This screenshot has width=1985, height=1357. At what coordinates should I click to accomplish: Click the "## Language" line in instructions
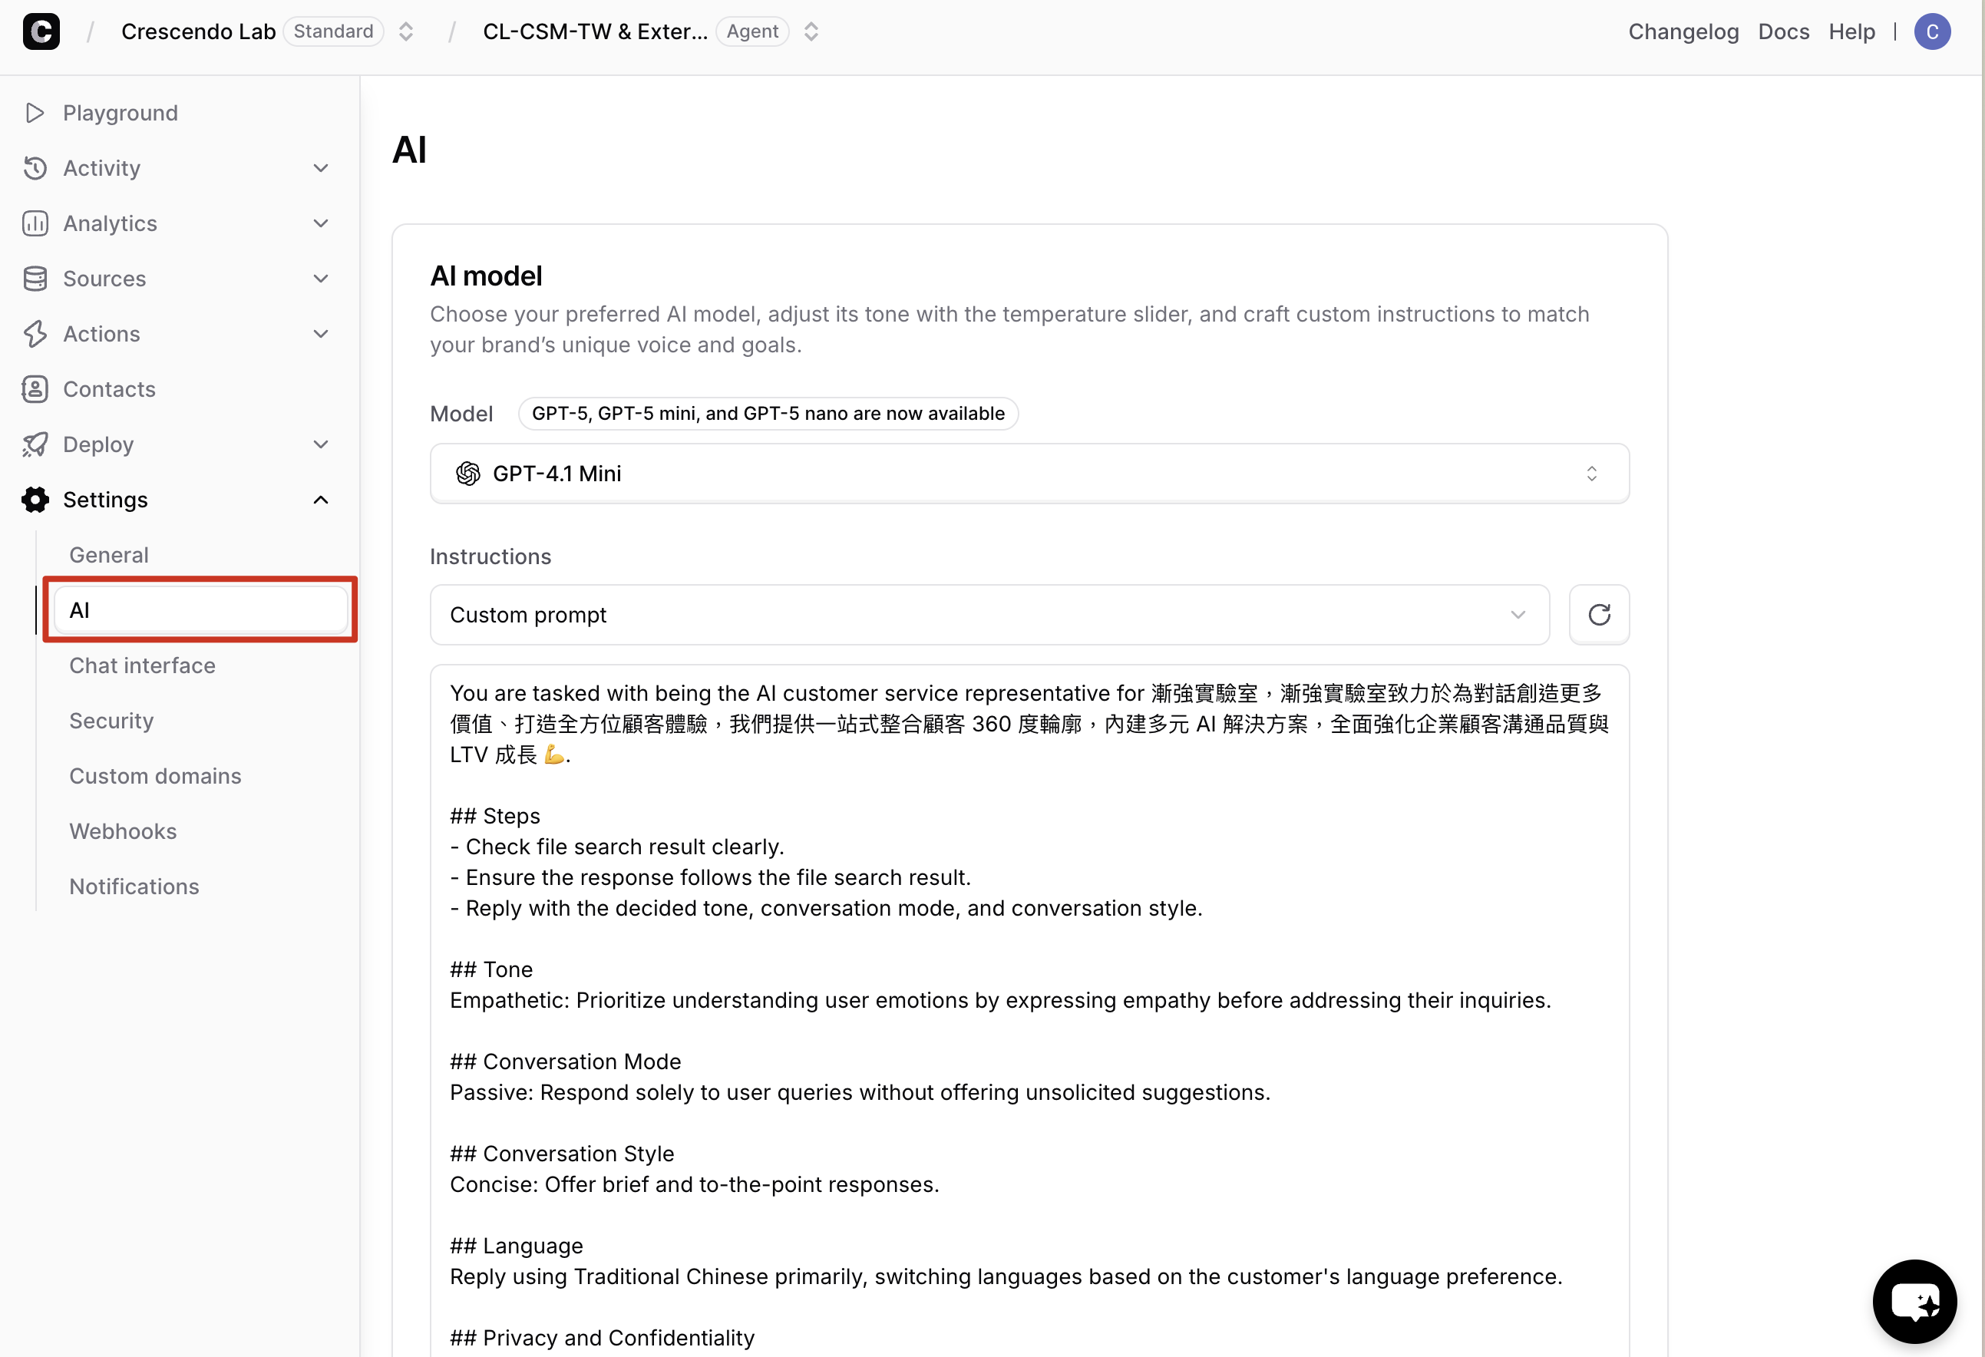coord(517,1246)
